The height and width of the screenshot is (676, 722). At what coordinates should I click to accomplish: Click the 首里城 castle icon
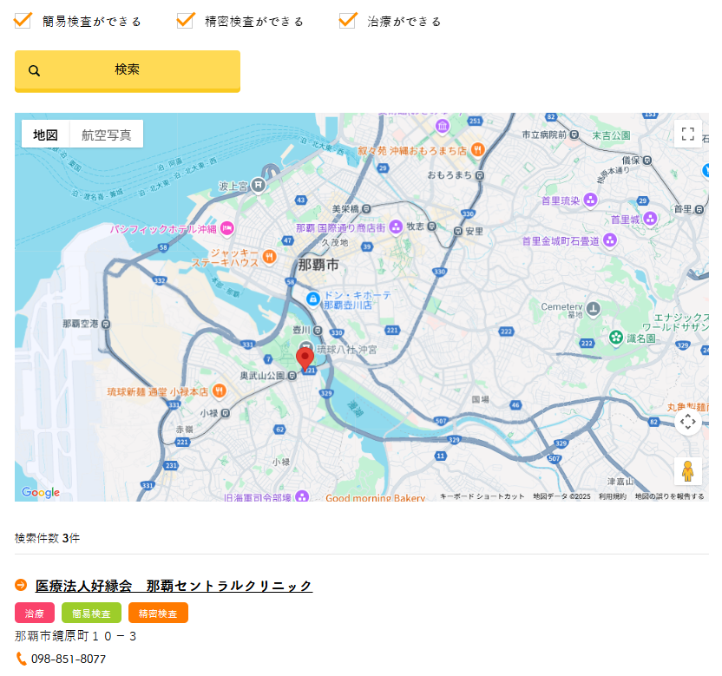[x=650, y=219]
